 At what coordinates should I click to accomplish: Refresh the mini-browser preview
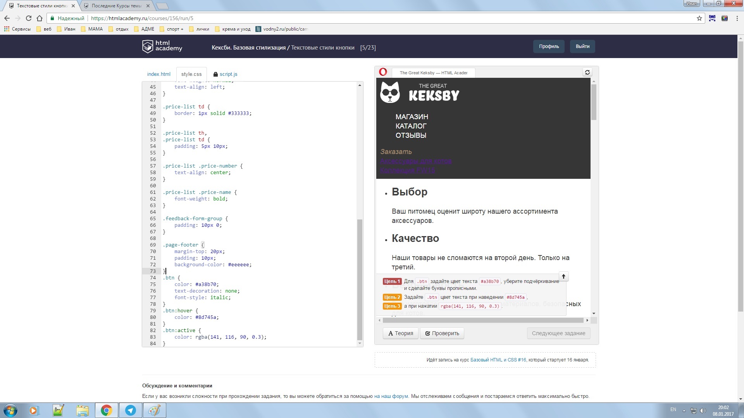[x=587, y=72]
